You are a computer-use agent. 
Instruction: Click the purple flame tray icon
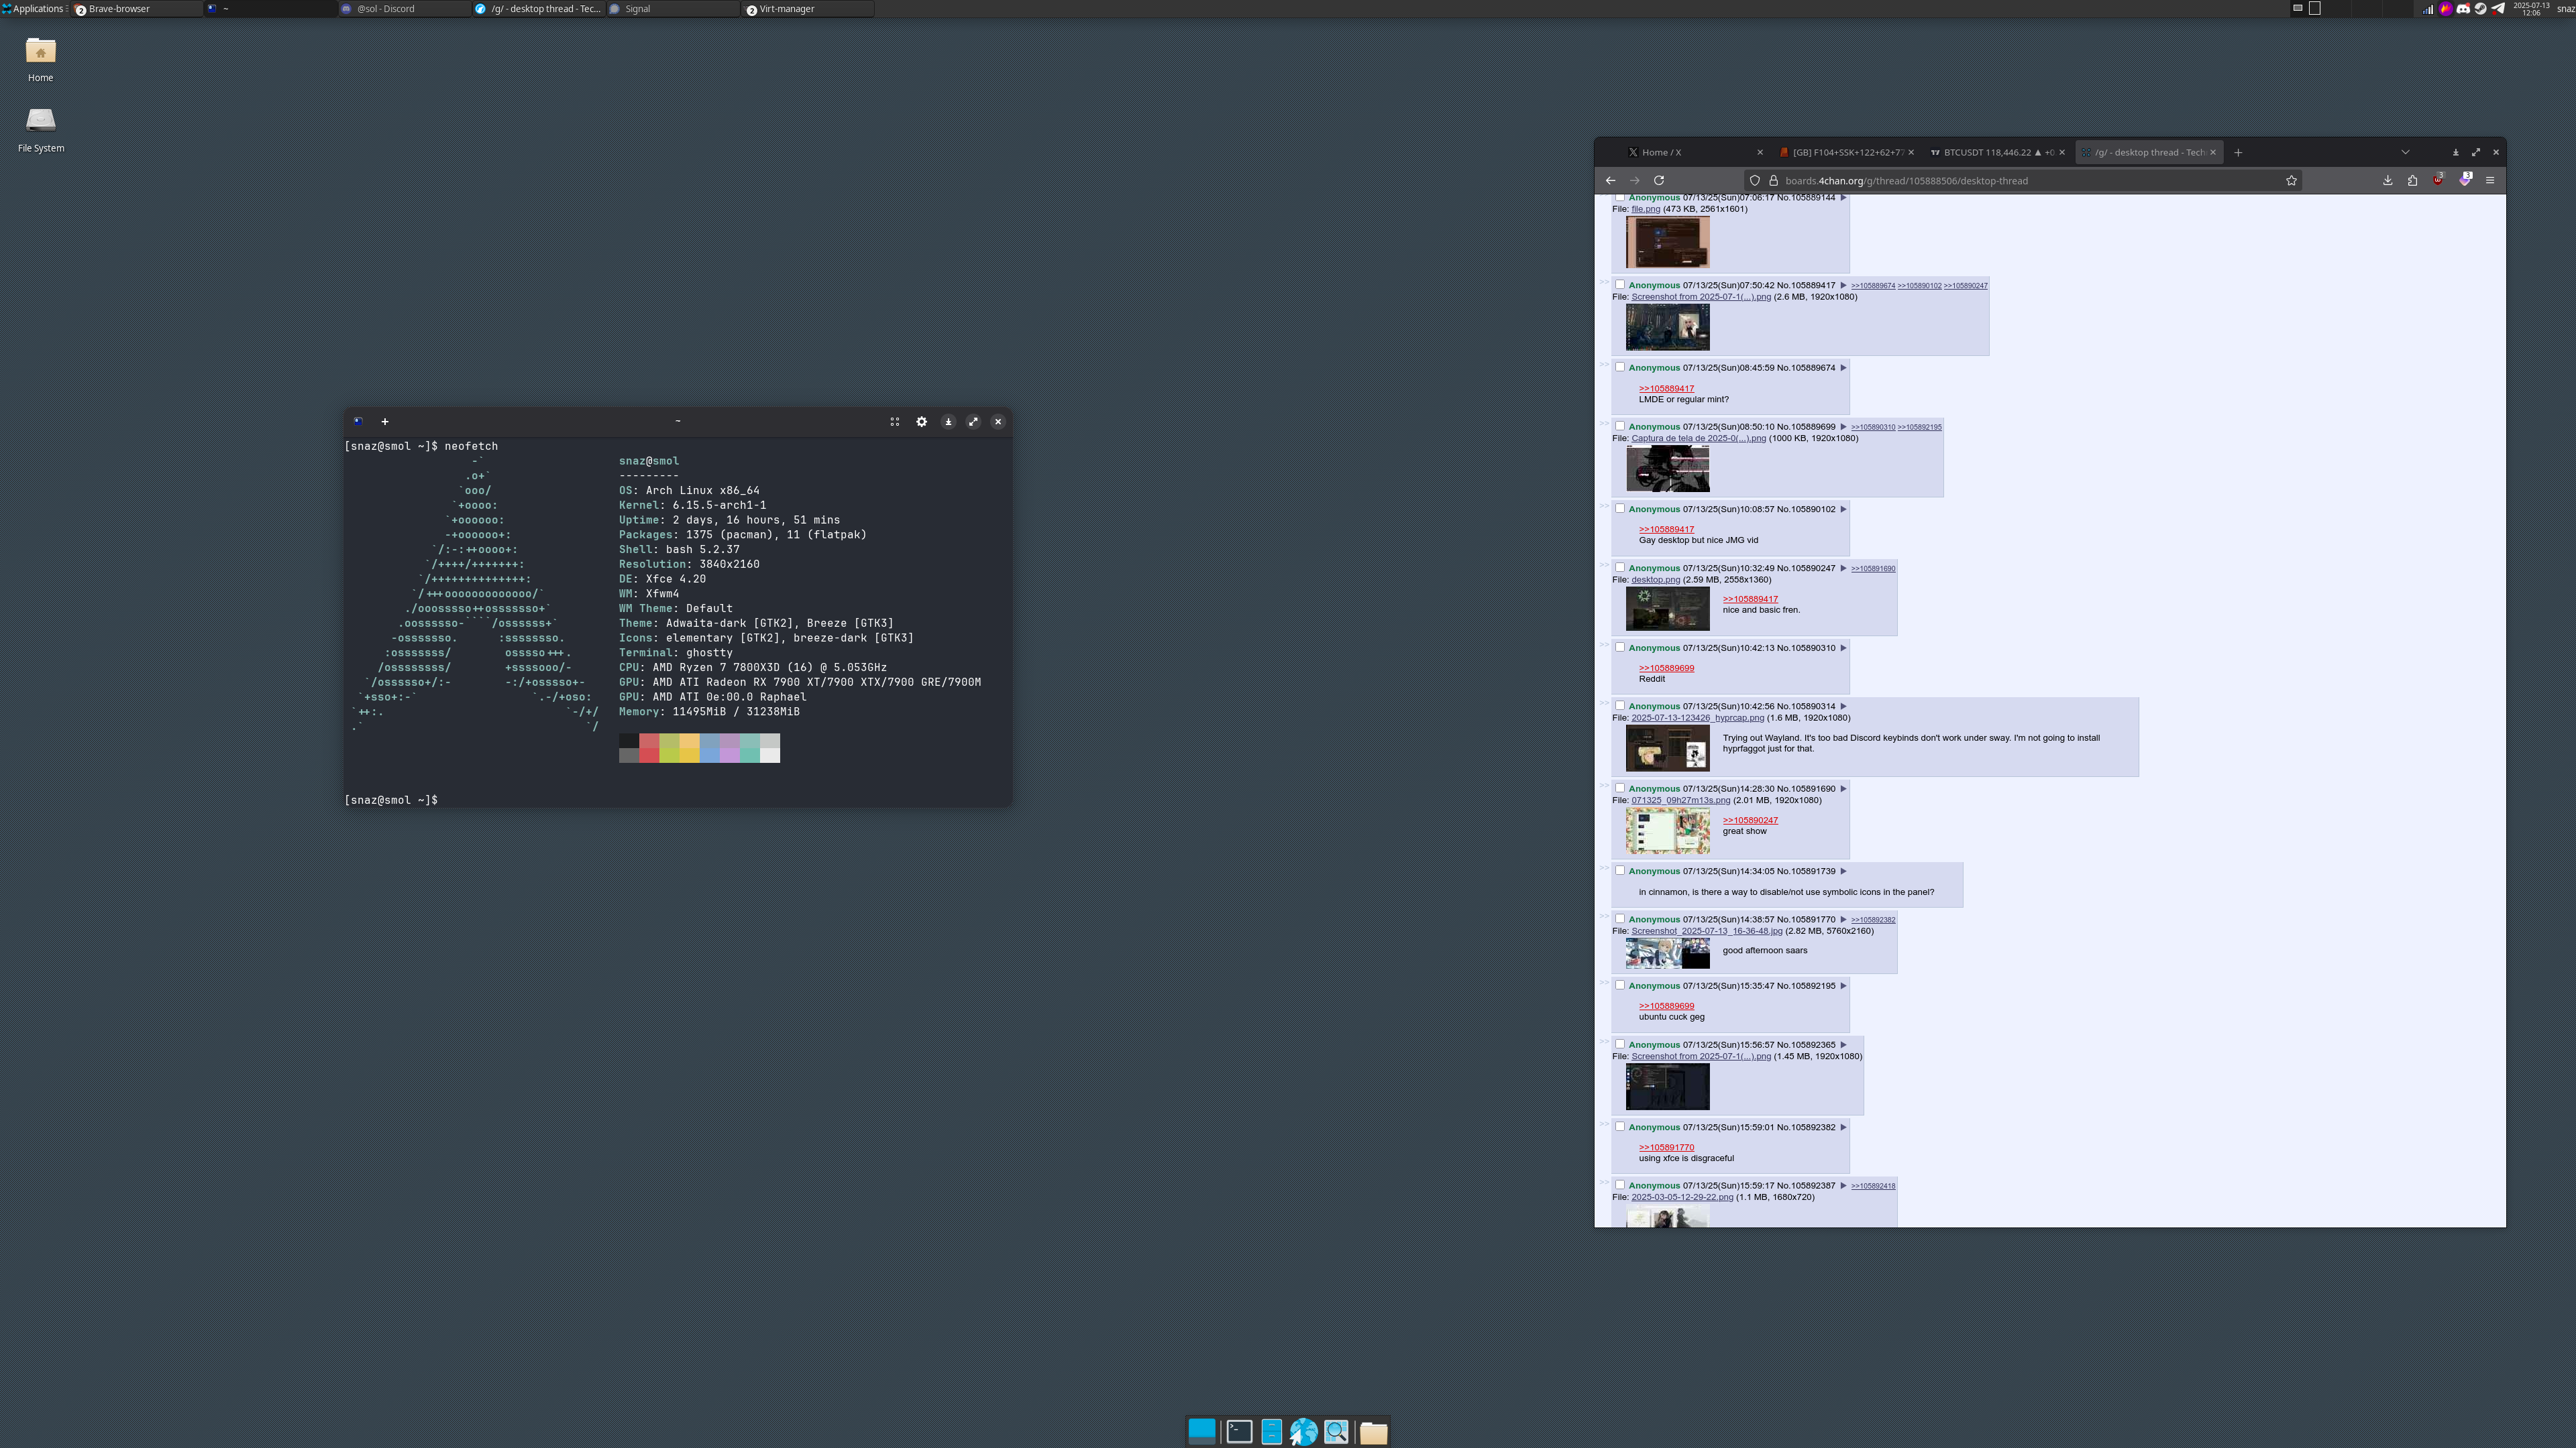[x=2445, y=9]
